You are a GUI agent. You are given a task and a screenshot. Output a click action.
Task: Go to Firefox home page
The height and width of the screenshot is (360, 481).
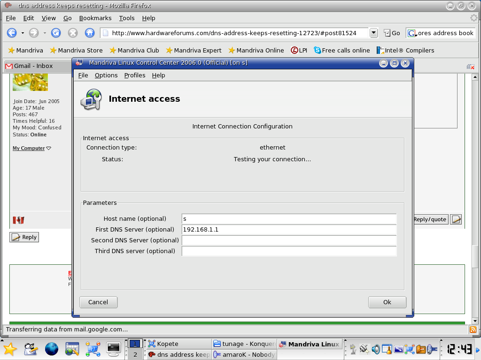[x=90, y=33]
